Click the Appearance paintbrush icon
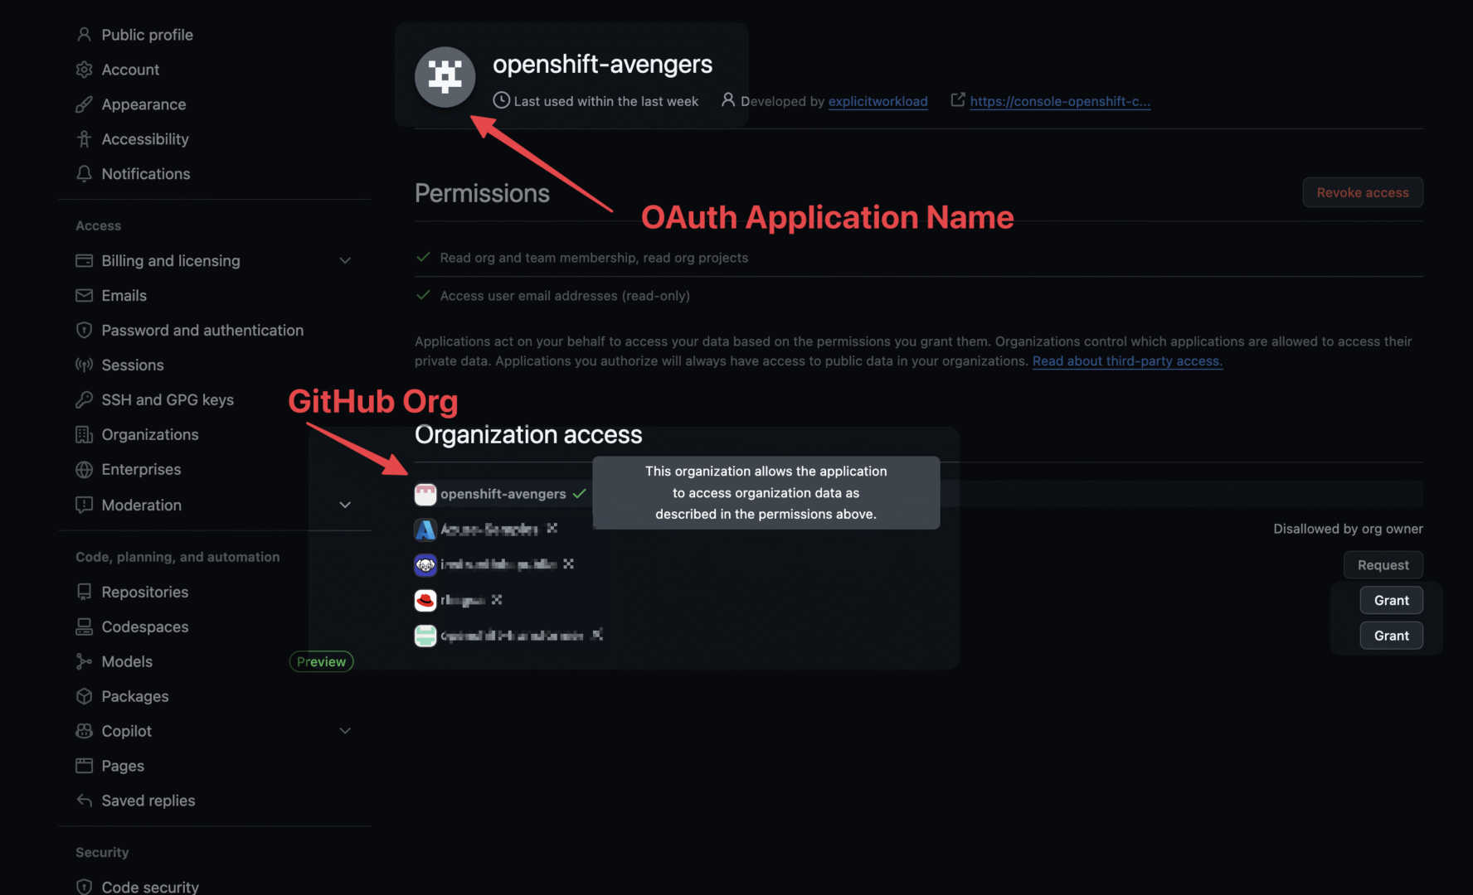The image size is (1473, 895). point(84,104)
